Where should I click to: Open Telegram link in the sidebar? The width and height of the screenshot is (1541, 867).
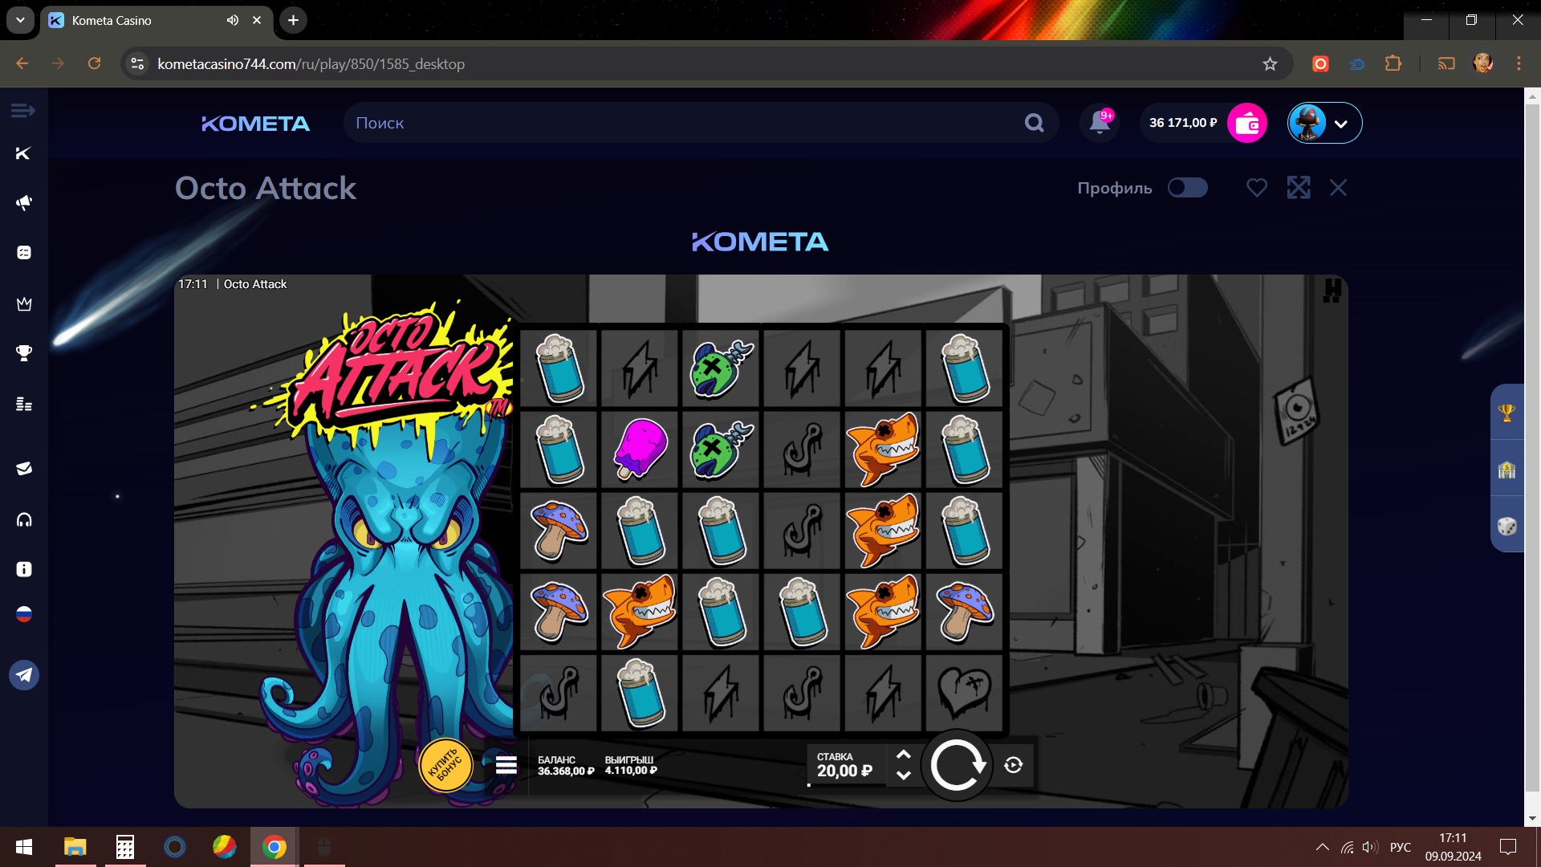pos(24,675)
